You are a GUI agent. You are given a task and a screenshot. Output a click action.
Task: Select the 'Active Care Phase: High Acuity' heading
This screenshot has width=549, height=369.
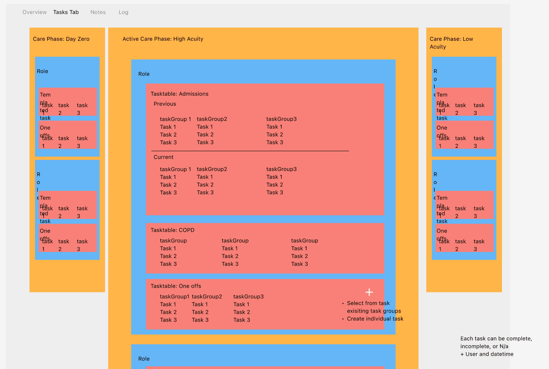163,39
